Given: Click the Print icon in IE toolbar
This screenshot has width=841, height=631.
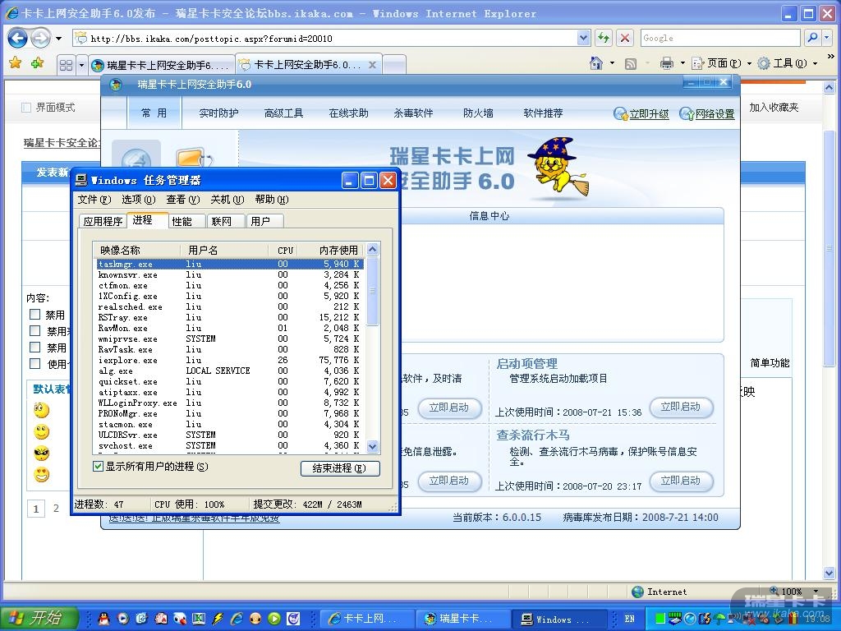Looking at the screenshot, I should [667, 63].
